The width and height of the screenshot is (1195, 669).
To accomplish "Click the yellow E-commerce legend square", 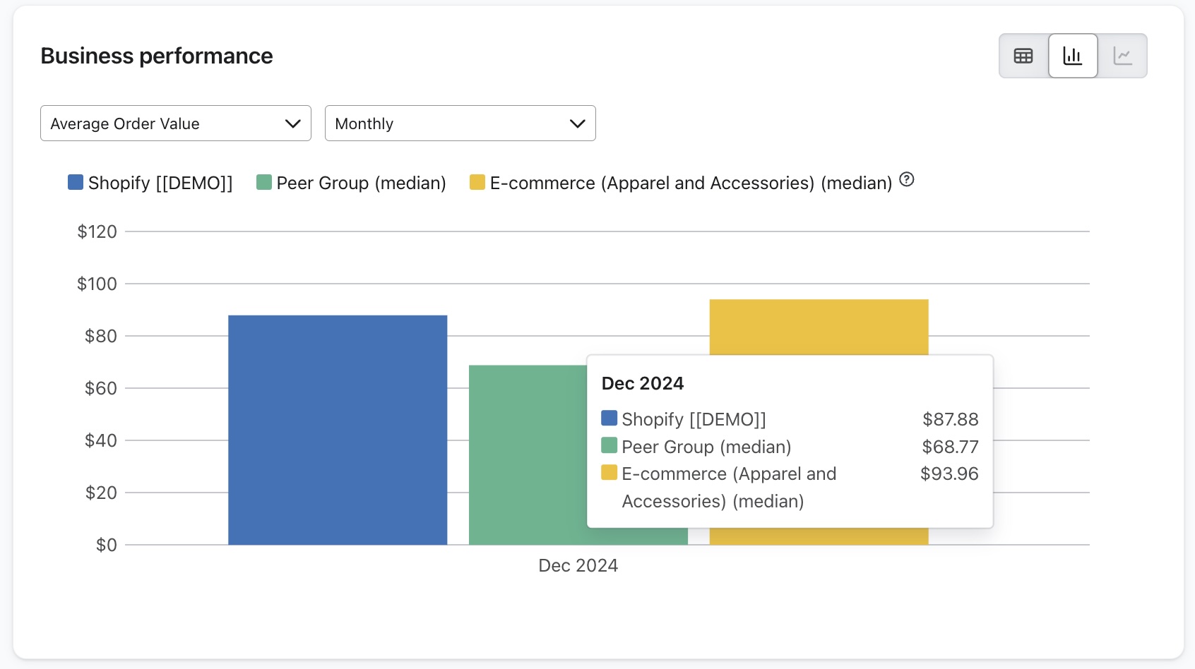I will 477,182.
